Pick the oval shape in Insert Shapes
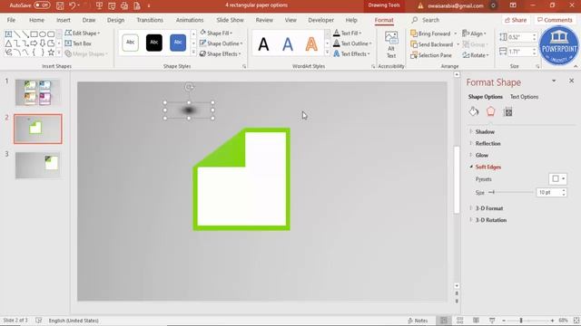Screen dimensions: 581x326 43,34
